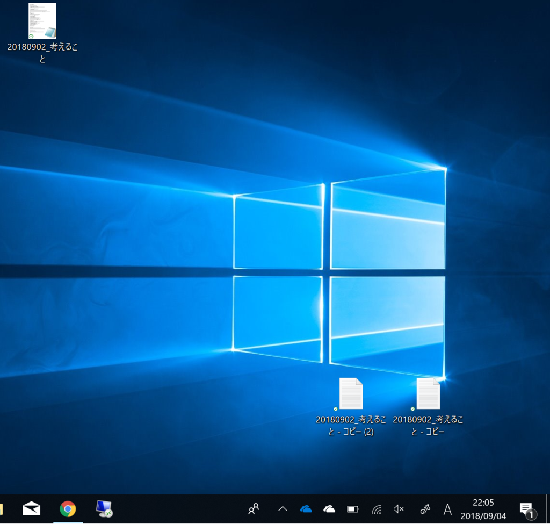Toggle the IME input mode indicator A

tap(447, 509)
